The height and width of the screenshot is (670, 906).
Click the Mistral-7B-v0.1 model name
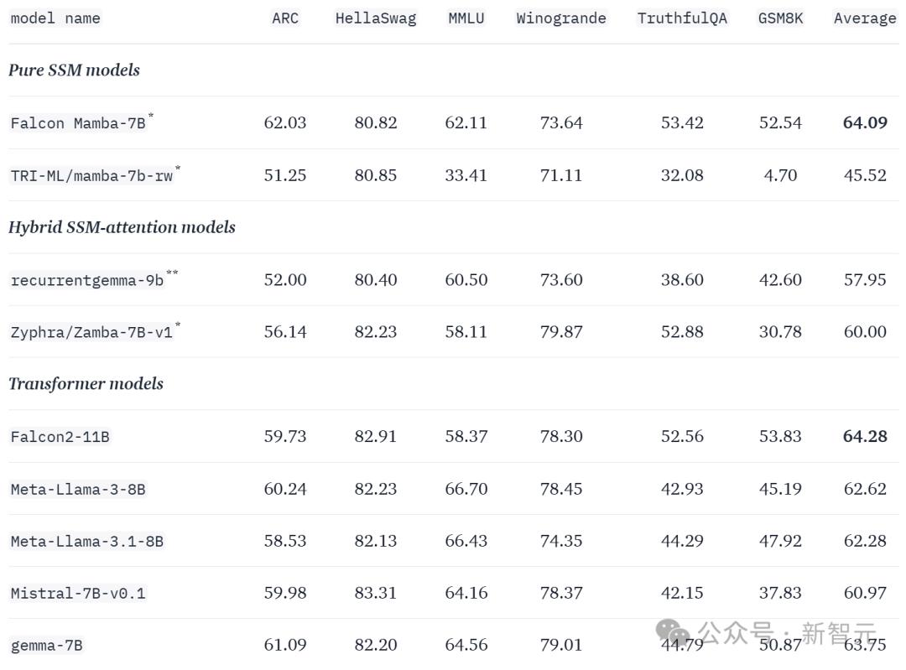click(78, 593)
